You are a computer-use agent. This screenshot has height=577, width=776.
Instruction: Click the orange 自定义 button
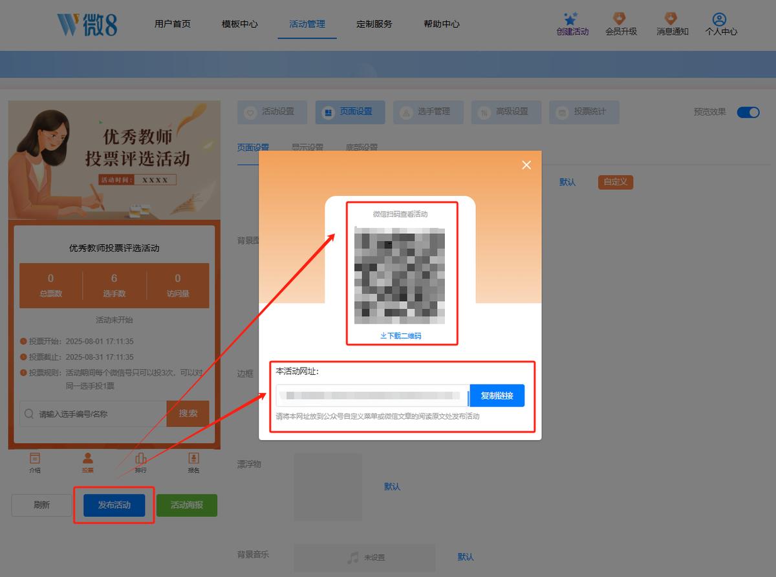point(616,182)
